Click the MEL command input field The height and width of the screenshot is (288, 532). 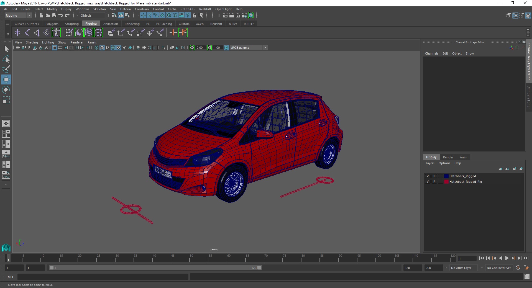[103, 277]
